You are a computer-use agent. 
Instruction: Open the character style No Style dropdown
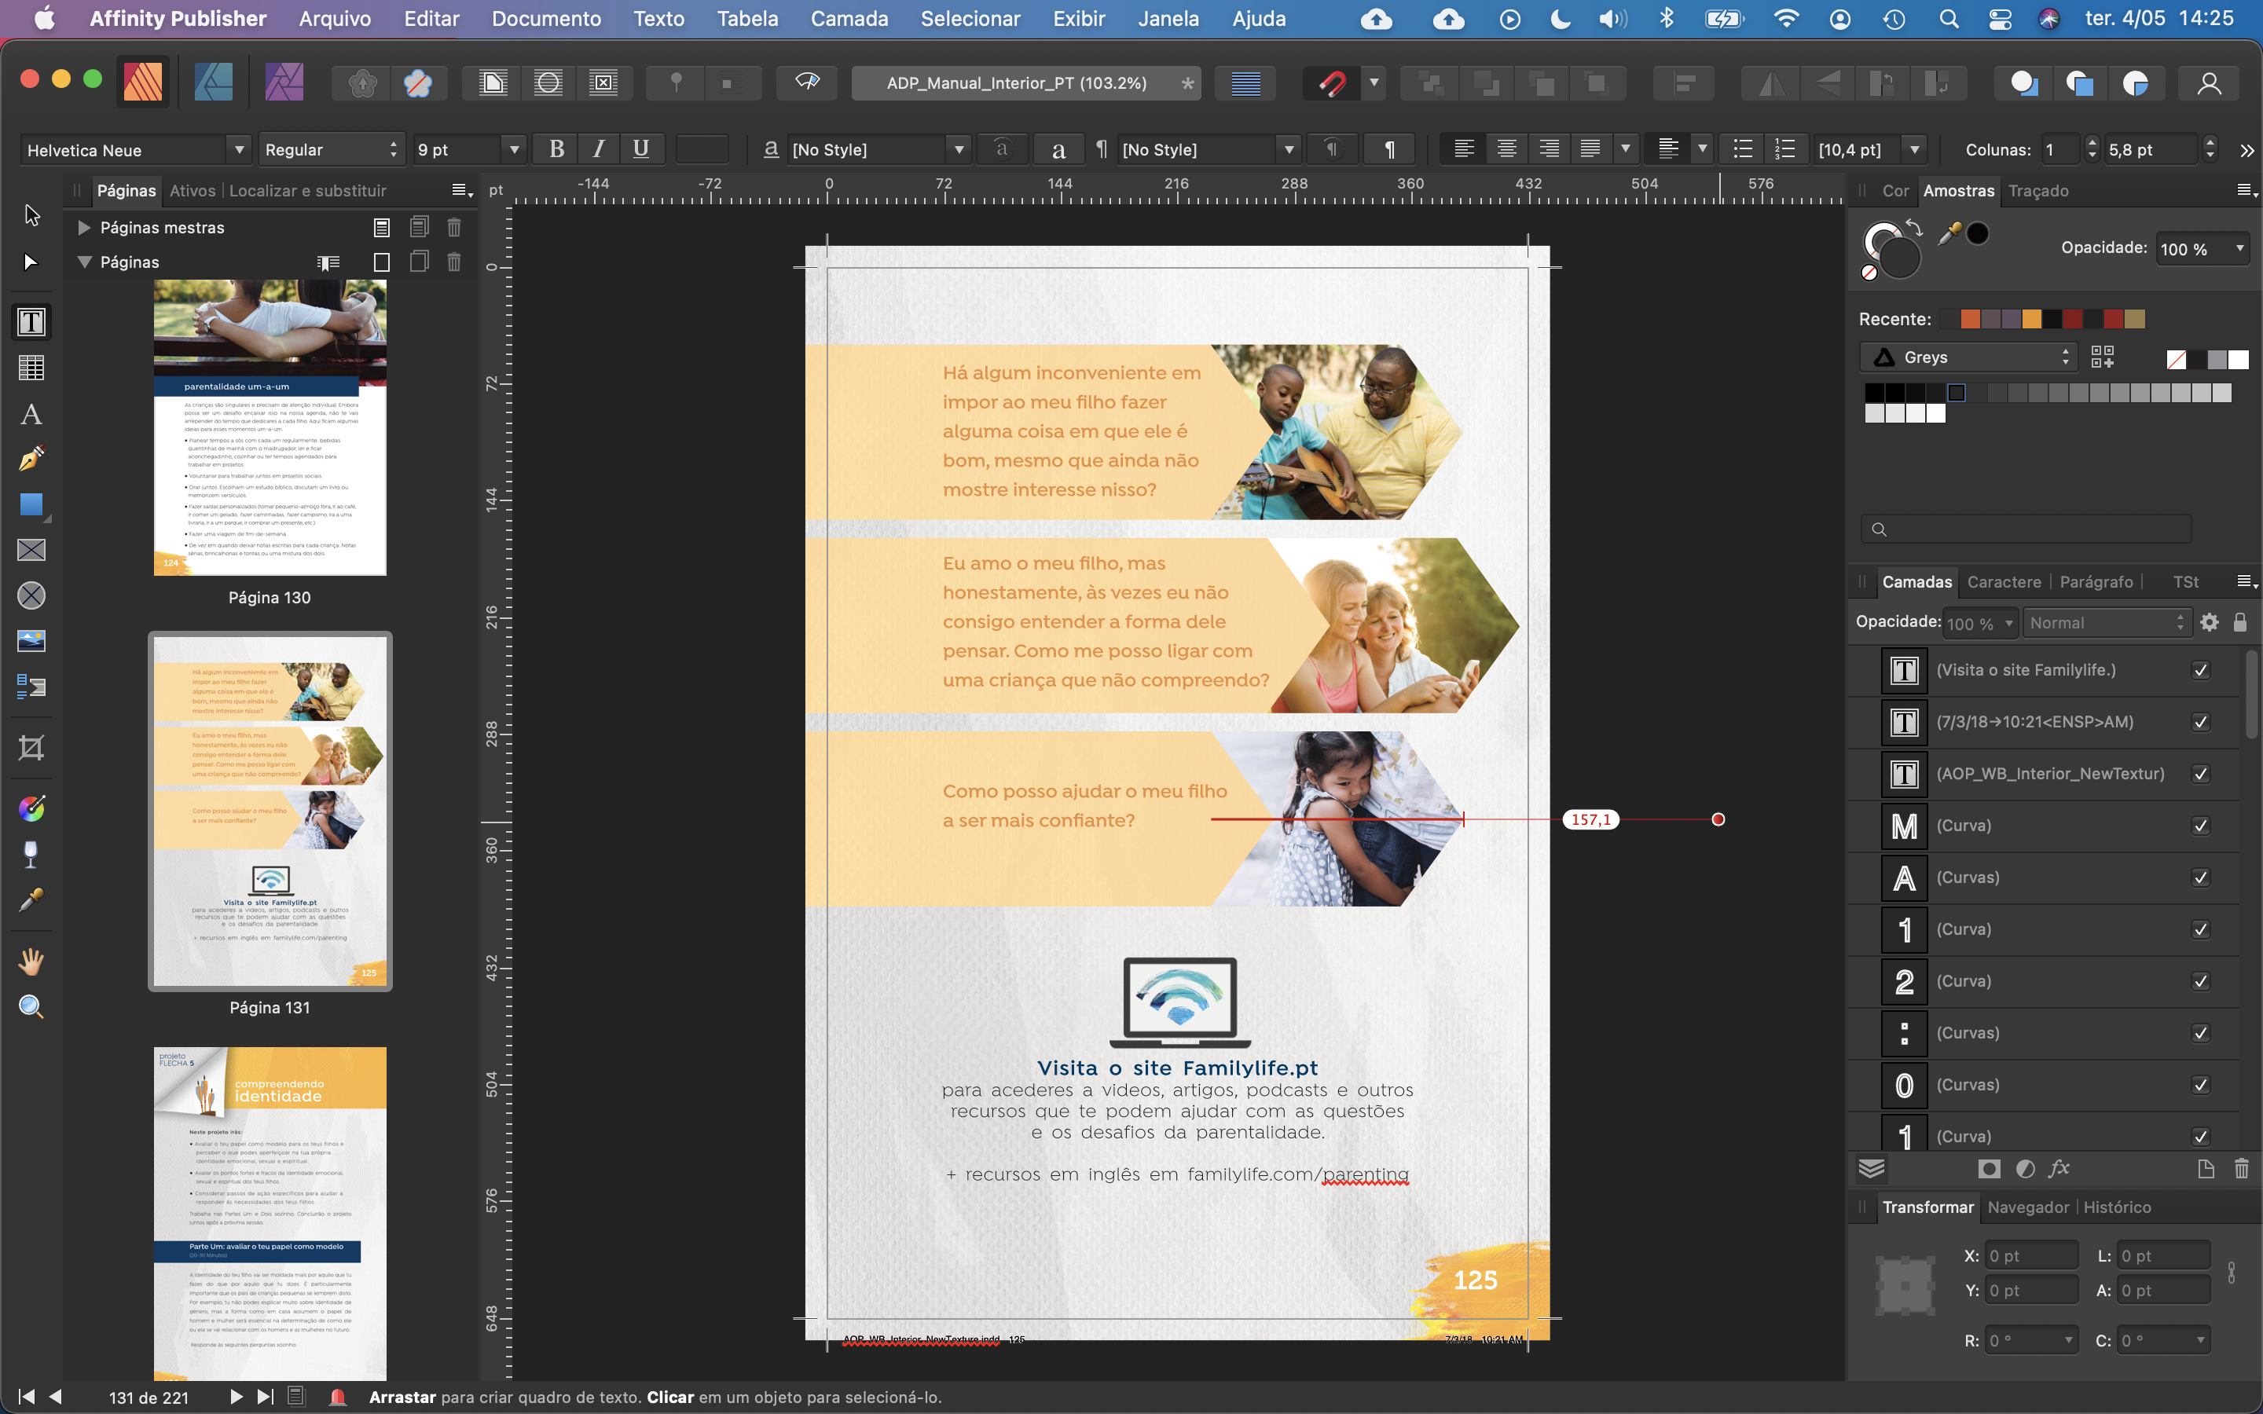tap(959, 149)
